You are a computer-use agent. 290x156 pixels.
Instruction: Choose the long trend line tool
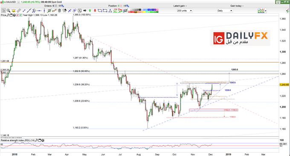pyautogui.click(x=29, y=11)
